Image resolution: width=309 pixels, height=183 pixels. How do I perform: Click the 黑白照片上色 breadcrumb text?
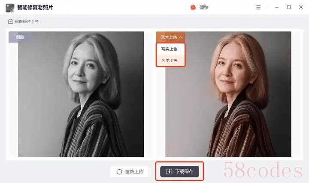(x=27, y=21)
